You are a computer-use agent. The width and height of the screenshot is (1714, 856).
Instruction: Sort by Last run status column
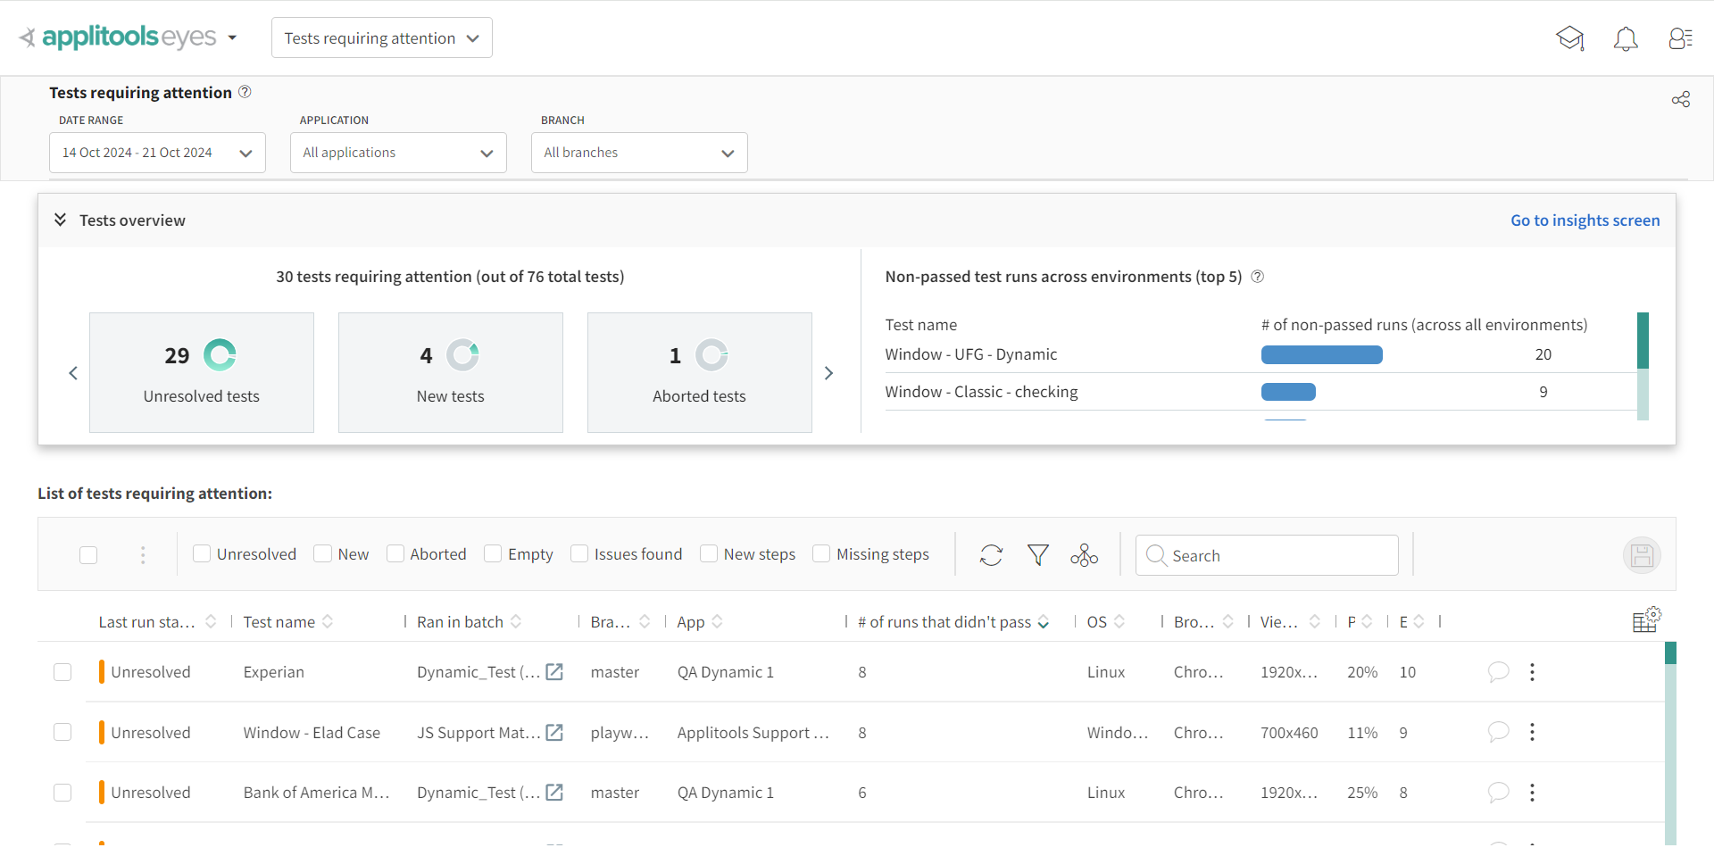211,621
